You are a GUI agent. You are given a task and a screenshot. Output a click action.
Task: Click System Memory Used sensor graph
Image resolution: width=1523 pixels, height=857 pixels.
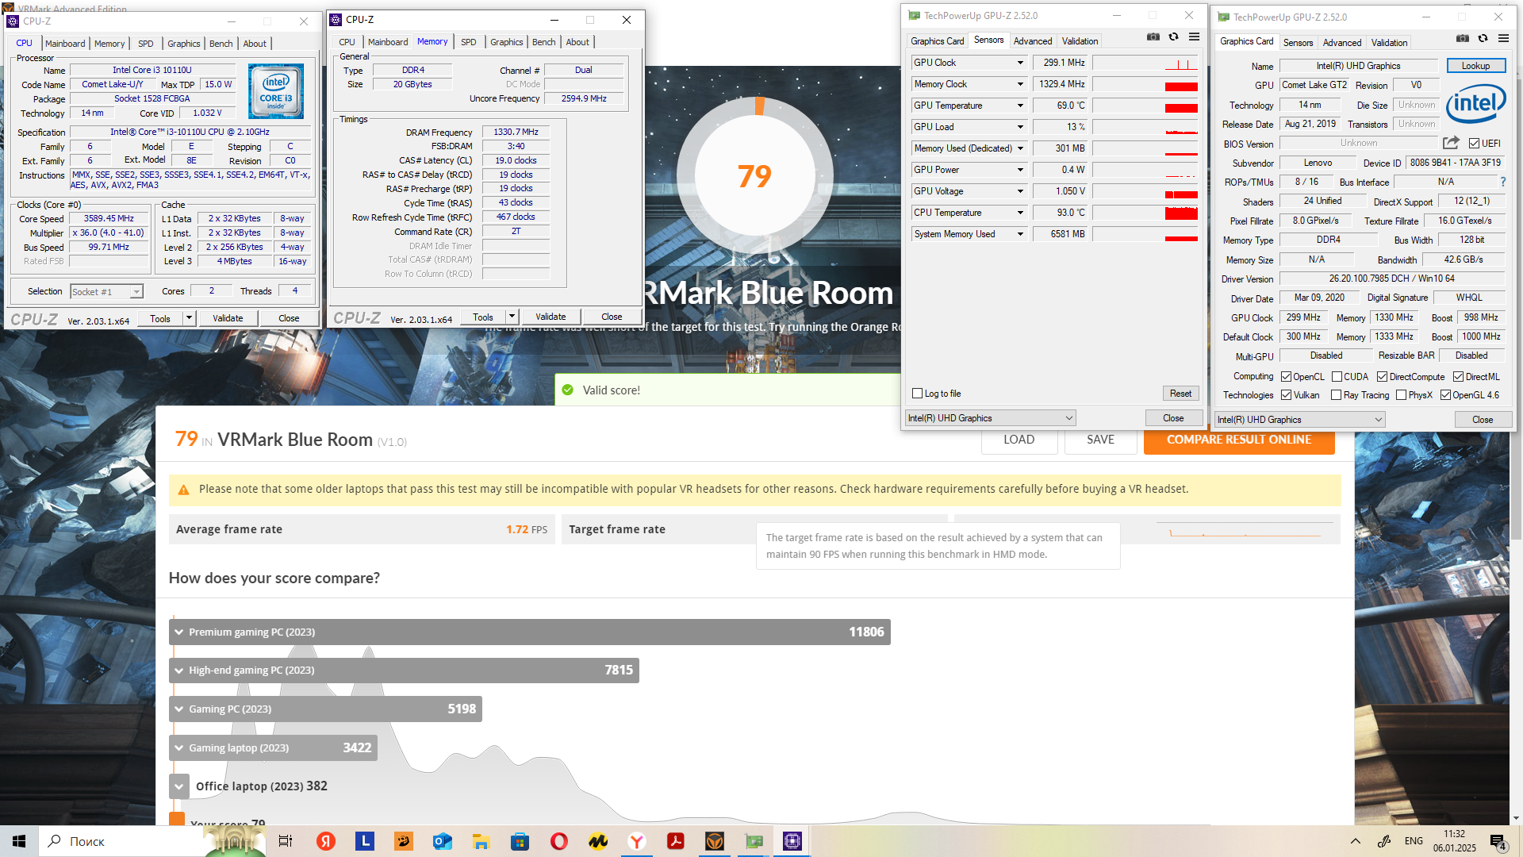click(x=1145, y=234)
